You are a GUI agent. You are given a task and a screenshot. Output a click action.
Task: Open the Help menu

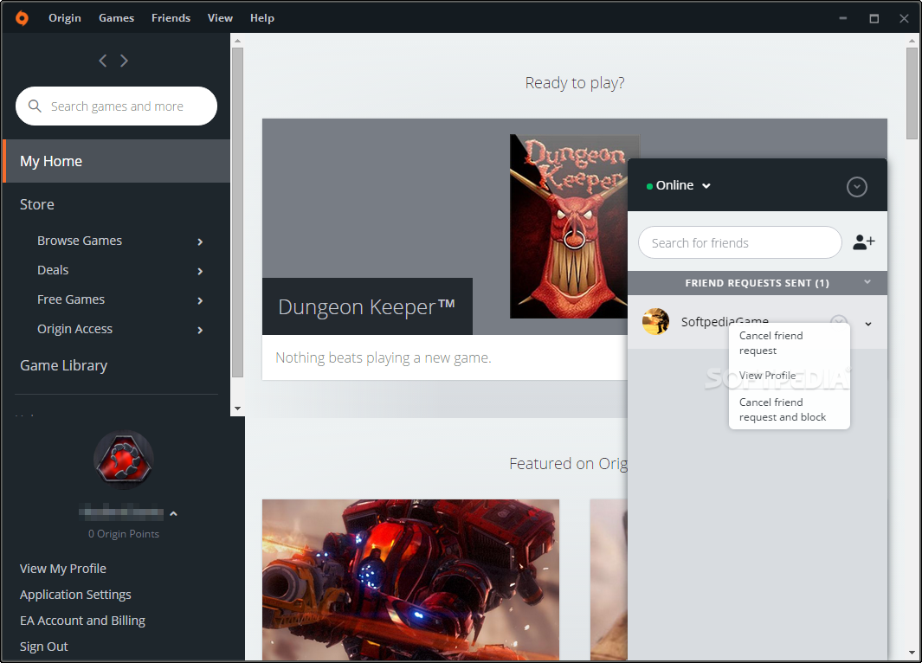tap(262, 18)
